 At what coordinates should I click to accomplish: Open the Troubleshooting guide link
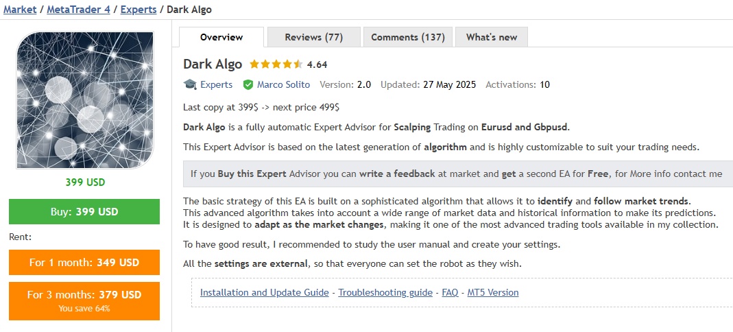pyautogui.click(x=385, y=292)
